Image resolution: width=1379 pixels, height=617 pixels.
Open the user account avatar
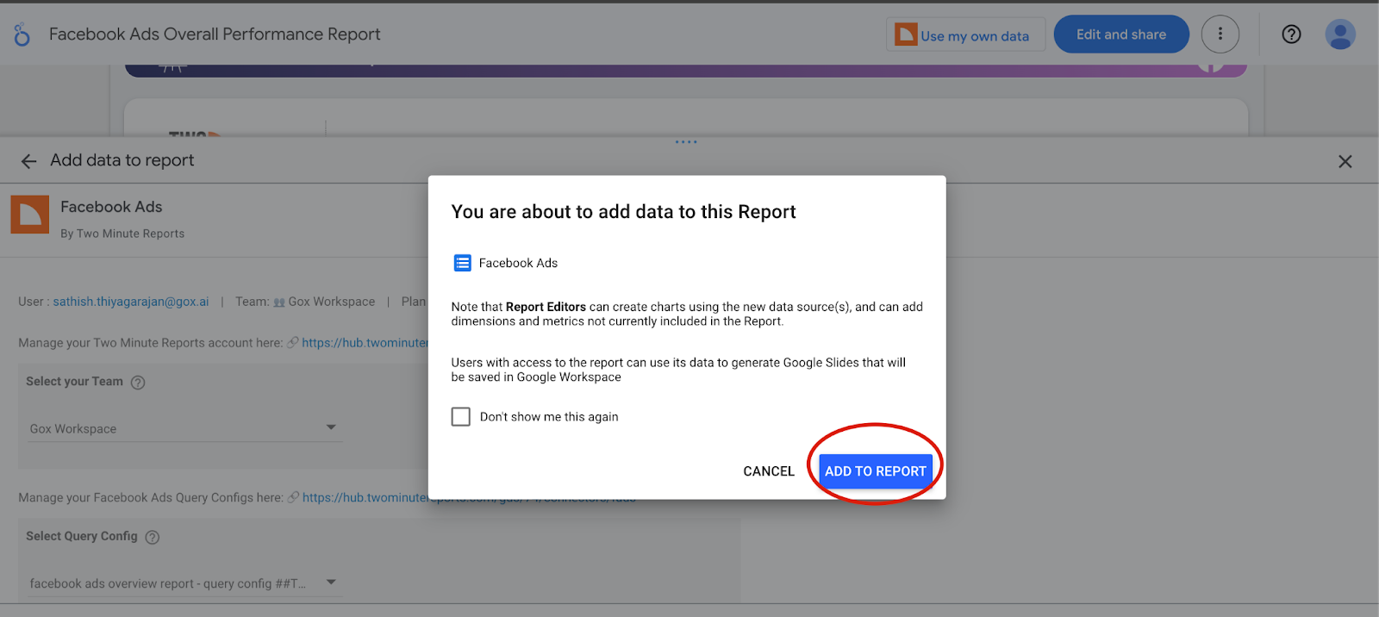1340,34
